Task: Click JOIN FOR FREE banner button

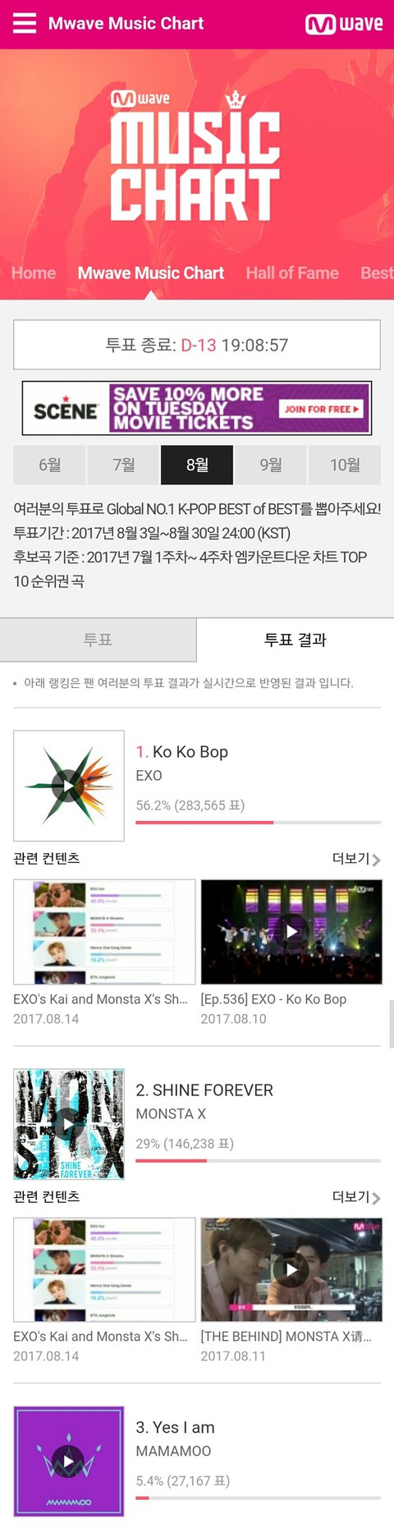Action: pos(323,409)
